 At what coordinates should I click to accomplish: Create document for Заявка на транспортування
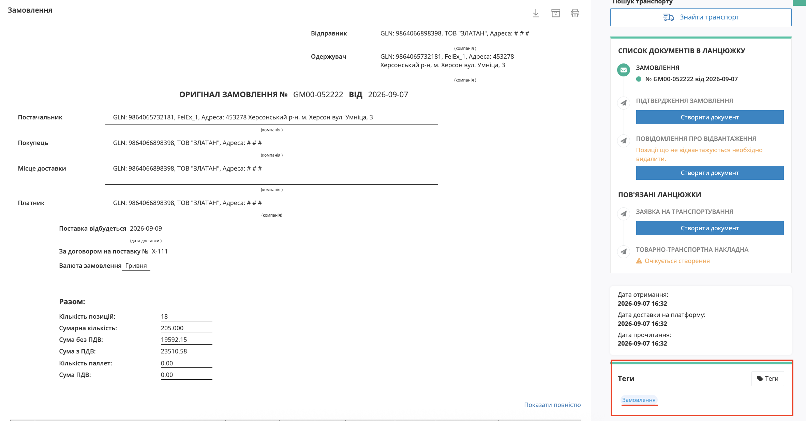(710, 228)
